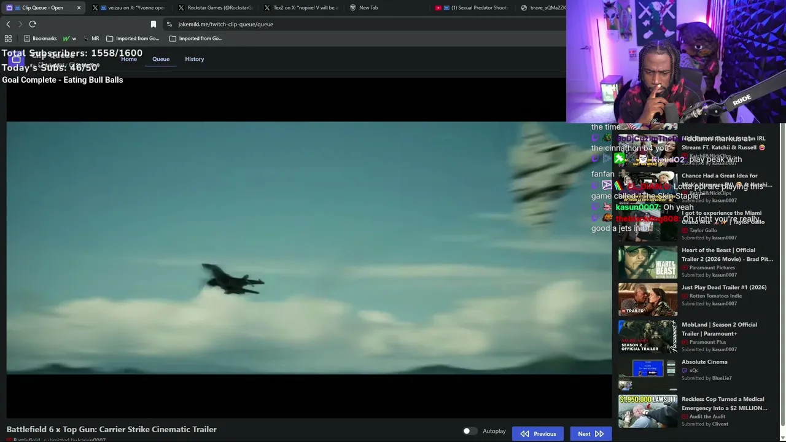Click the 'Battlefield 6 x Top Gun' clip title

[x=112, y=429]
